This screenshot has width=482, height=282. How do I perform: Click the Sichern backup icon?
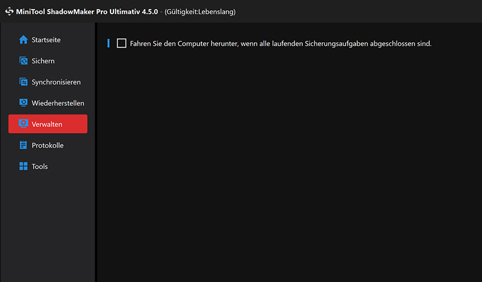pyautogui.click(x=23, y=61)
